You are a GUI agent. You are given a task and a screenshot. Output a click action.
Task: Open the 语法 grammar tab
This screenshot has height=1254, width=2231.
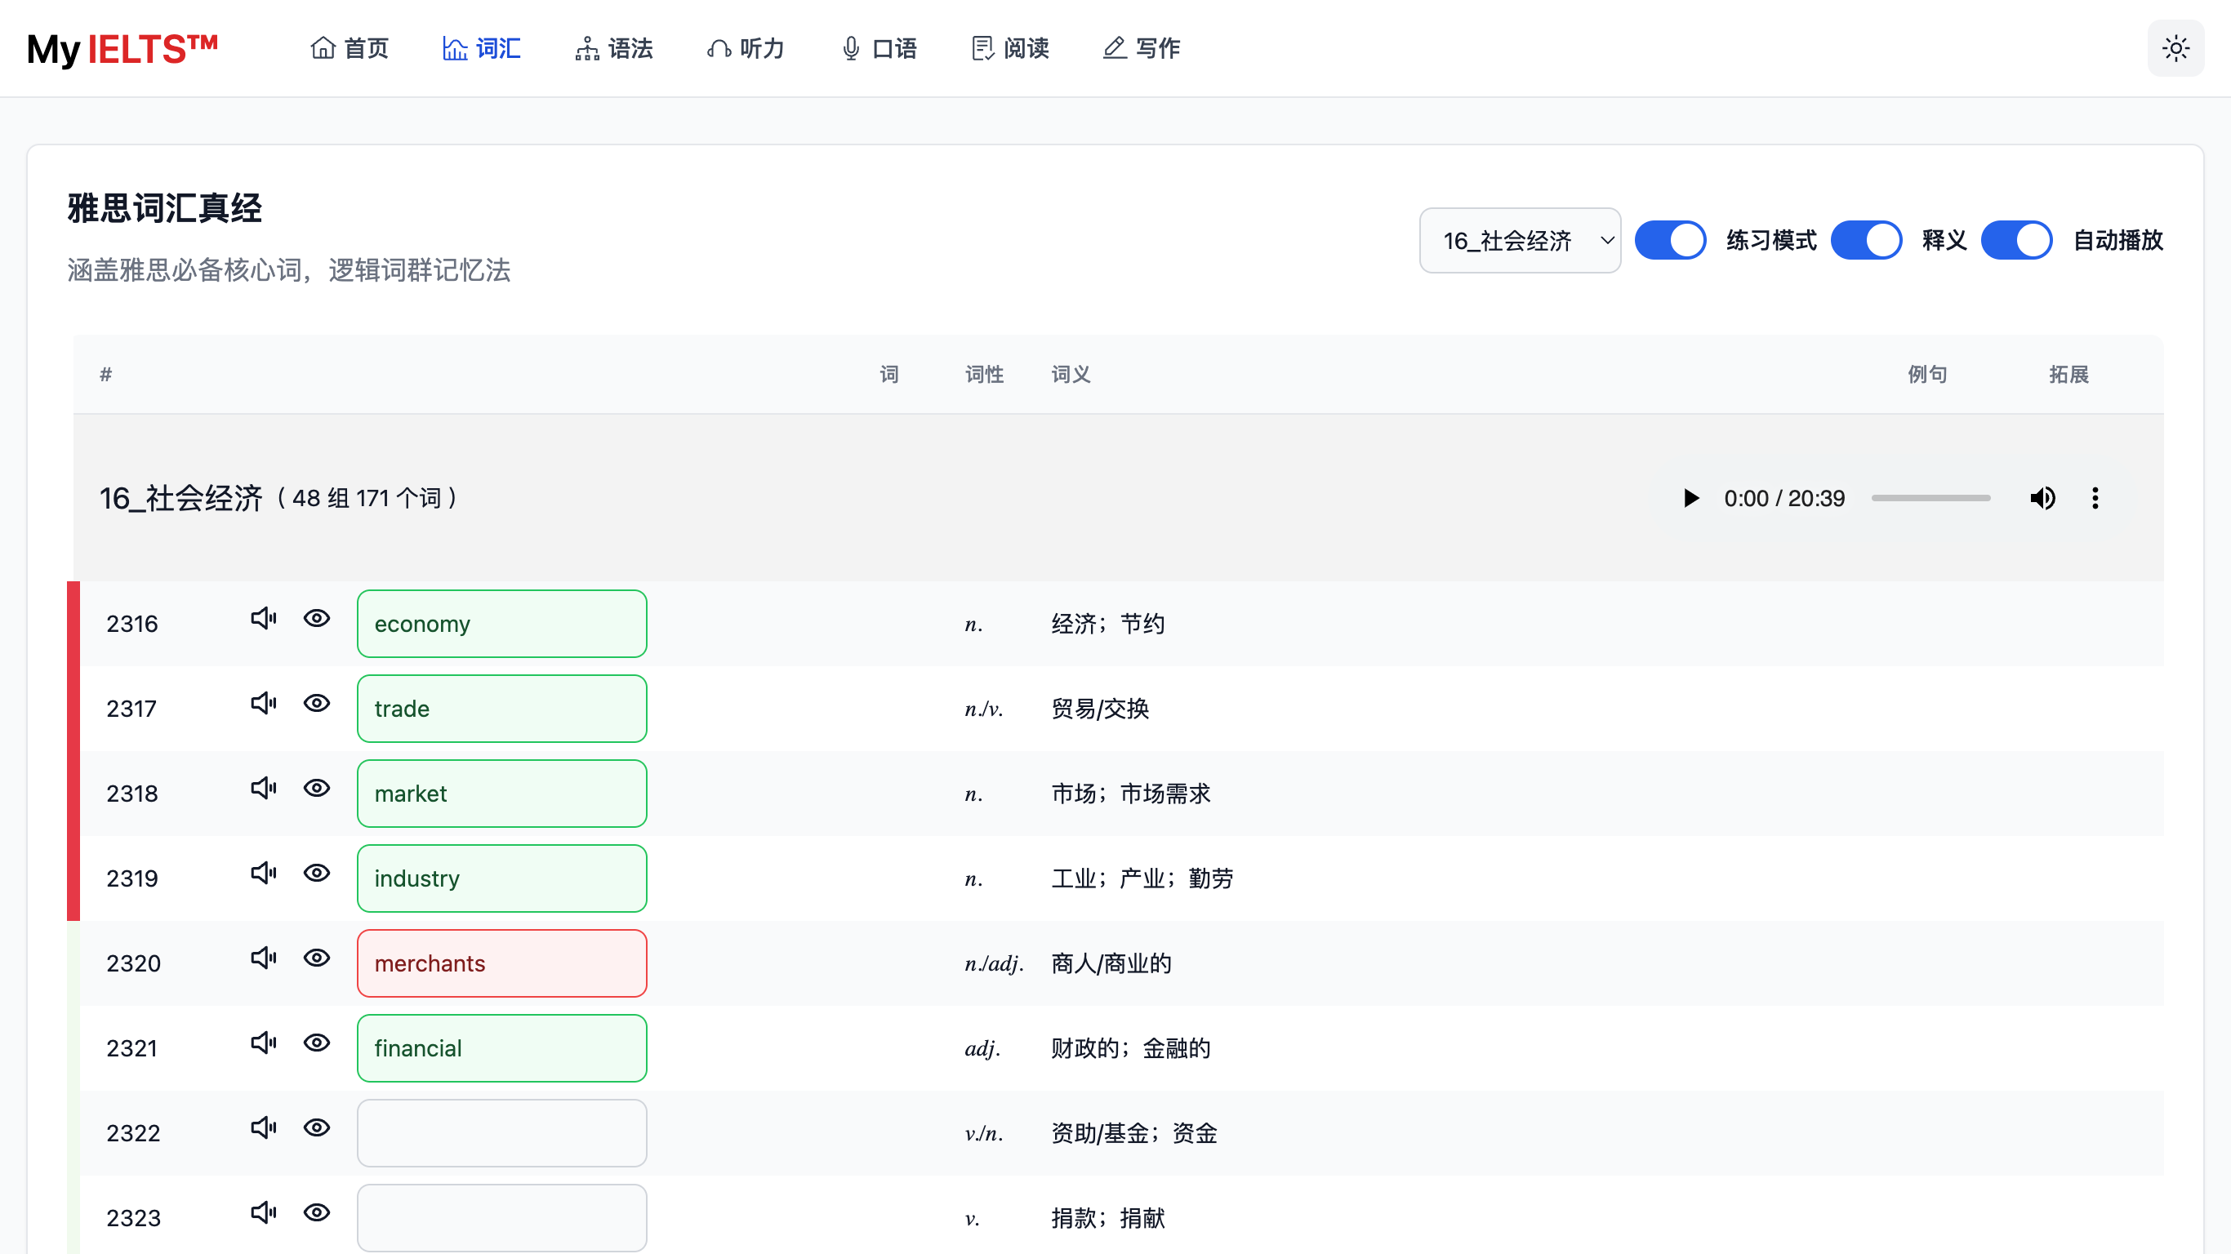point(614,48)
